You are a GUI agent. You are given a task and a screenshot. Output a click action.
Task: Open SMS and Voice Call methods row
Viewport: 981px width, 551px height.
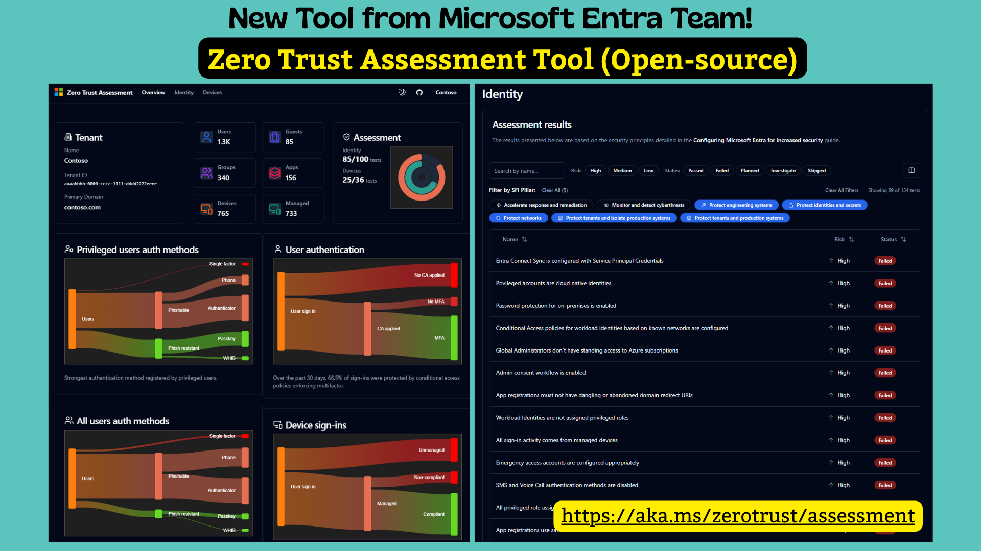(705, 485)
